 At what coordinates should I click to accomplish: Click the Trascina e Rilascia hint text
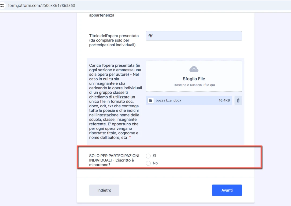point(194,85)
